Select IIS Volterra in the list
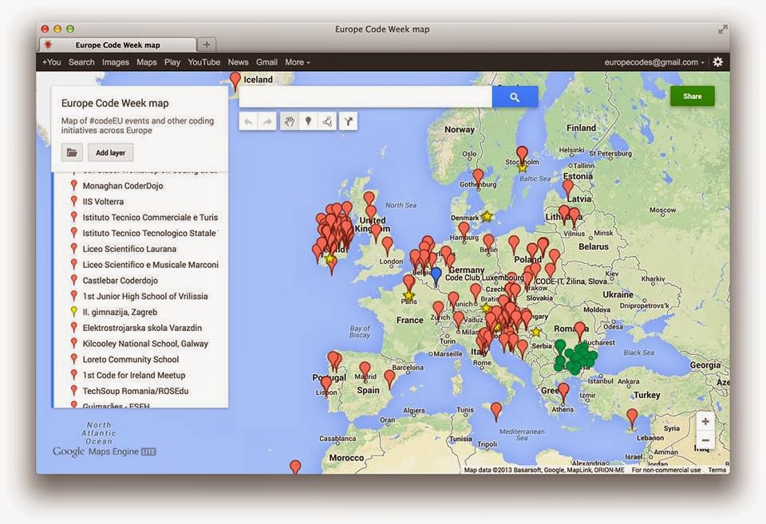The image size is (766, 524). pyautogui.click(x=103, y=201)
